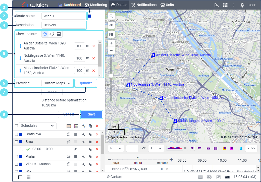Switch to the Monitoring tab
This screenshot has height=182, width=261.
[96, 5]
